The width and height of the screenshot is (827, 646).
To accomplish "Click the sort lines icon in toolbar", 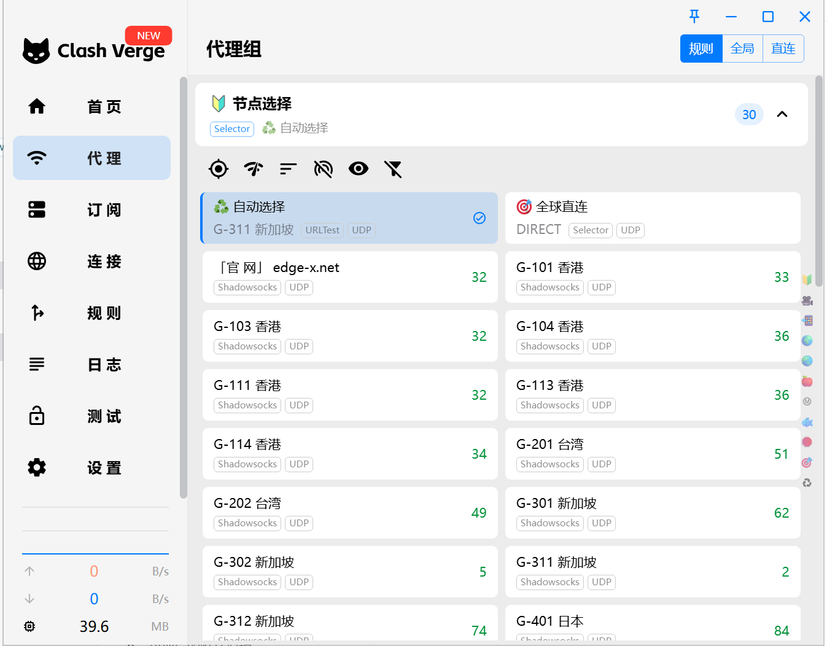I will click(289, 169).
